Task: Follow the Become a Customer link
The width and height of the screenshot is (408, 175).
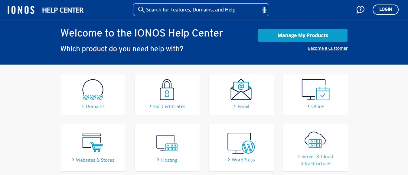Action: [328, 48]
